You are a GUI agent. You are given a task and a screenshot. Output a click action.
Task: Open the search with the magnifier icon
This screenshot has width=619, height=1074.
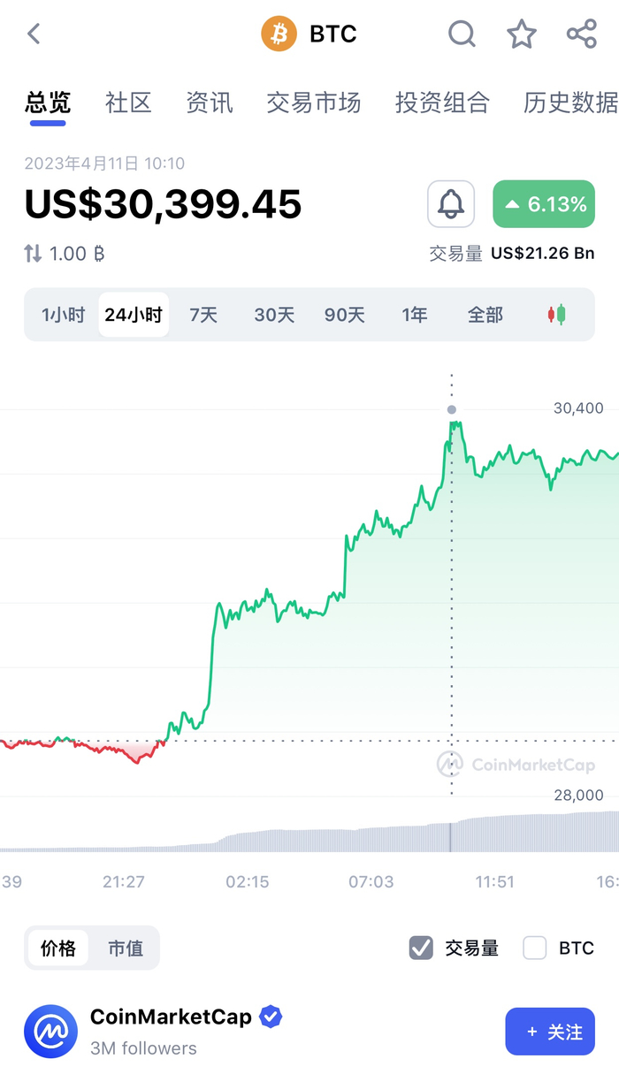[x=462, y=34]
